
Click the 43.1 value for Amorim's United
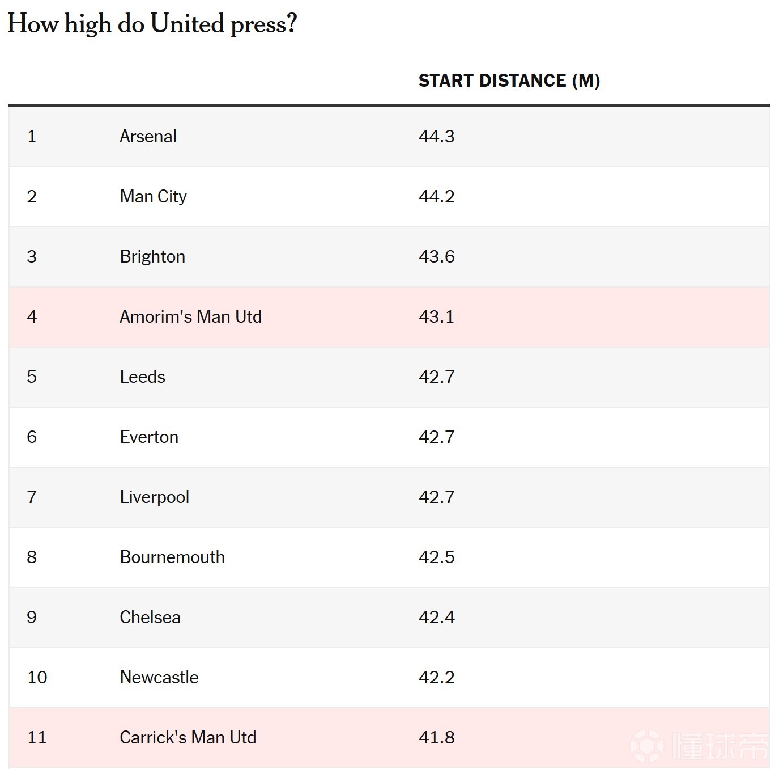click(436, 317)
